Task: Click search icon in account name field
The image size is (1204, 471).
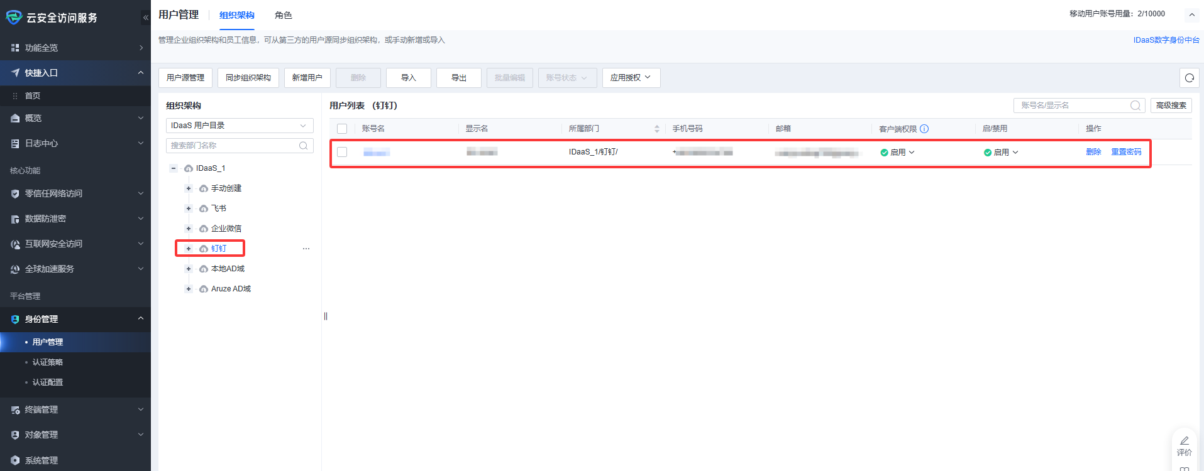Action: tap(1135, 106)
